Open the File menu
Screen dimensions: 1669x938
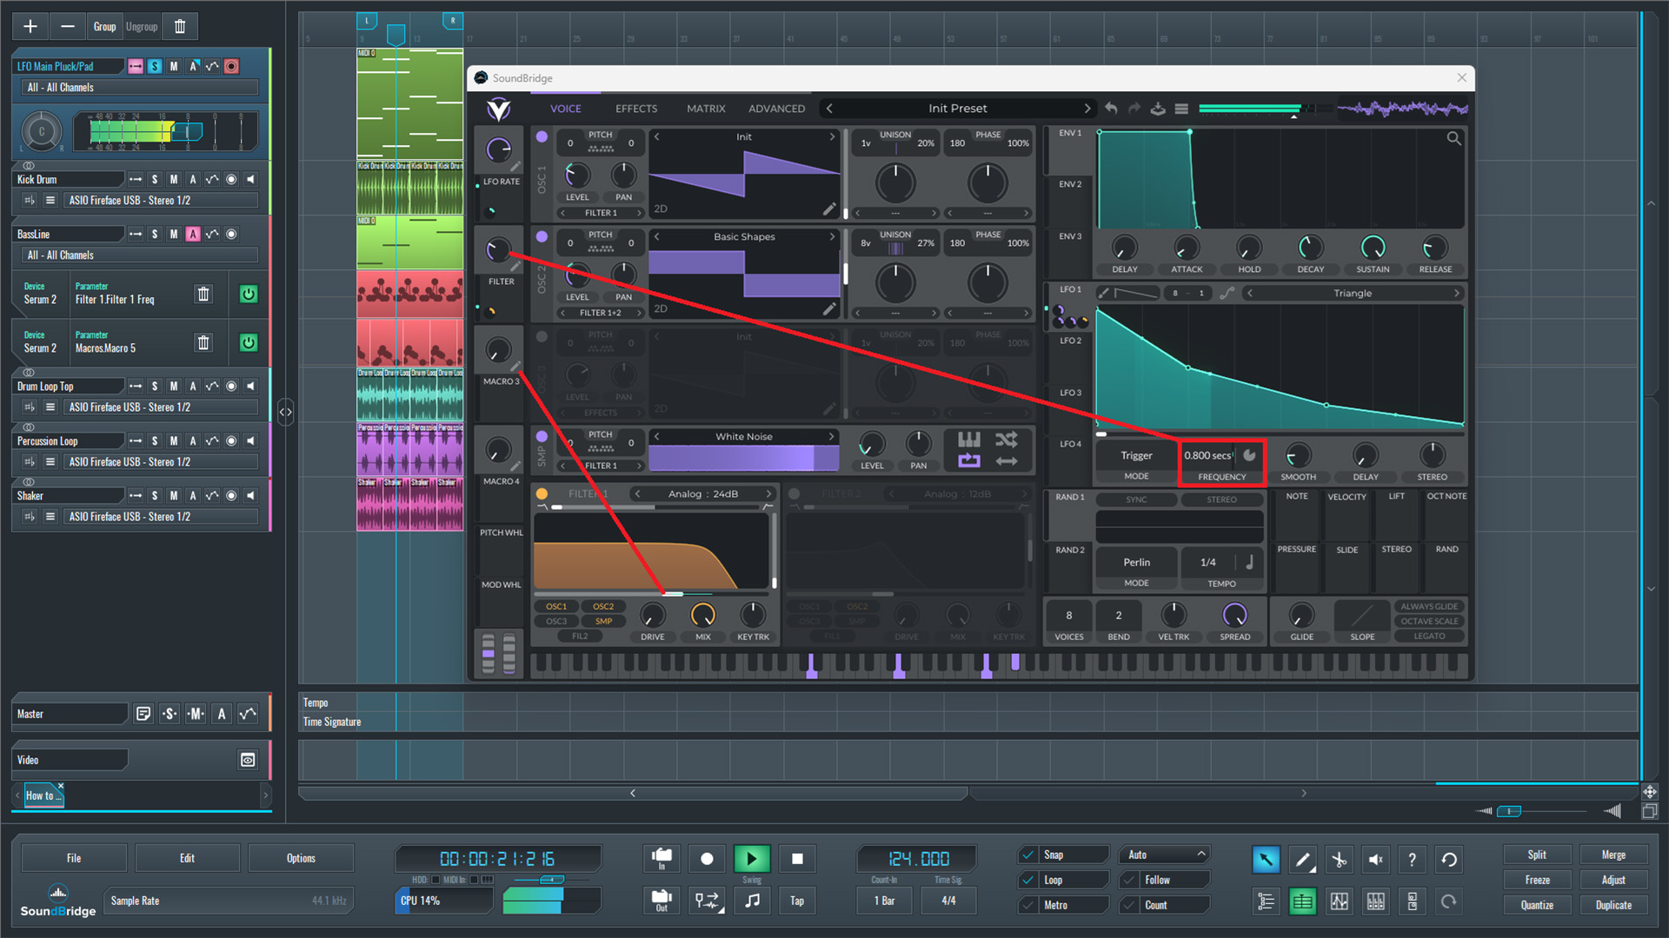click(74, 858)
